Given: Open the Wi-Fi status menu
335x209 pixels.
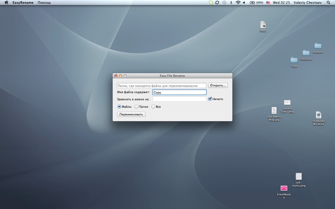Looking at the screenshot, I should [x=238, y=3].
